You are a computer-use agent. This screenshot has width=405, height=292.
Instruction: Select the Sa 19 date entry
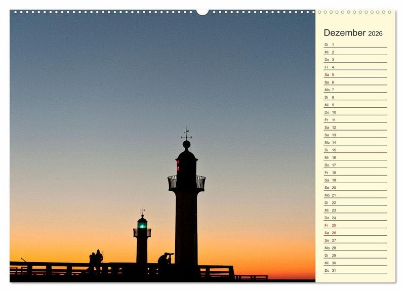[355, 180]
